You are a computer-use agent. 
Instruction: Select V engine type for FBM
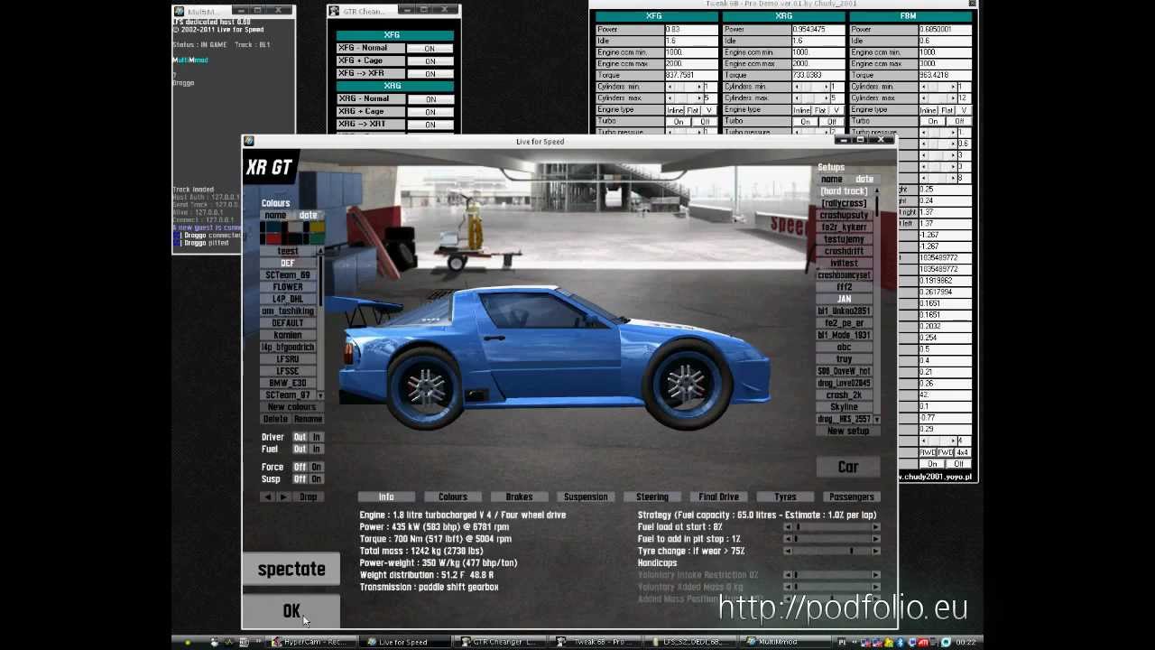(964, 109)
